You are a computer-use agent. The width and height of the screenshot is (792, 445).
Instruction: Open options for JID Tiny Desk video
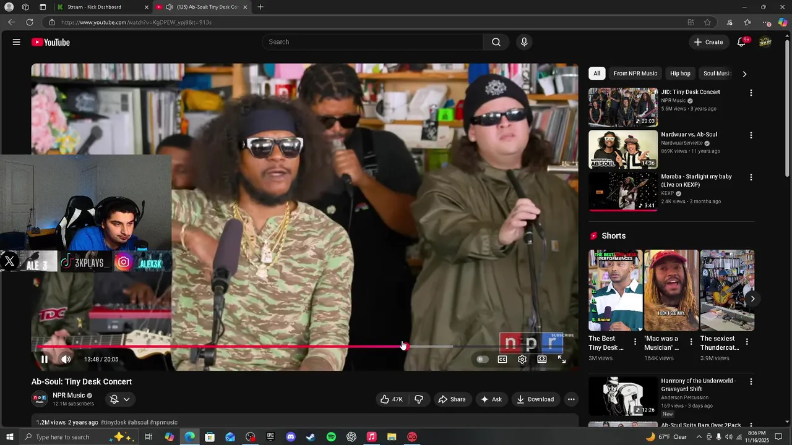click(x=751, y=93)
